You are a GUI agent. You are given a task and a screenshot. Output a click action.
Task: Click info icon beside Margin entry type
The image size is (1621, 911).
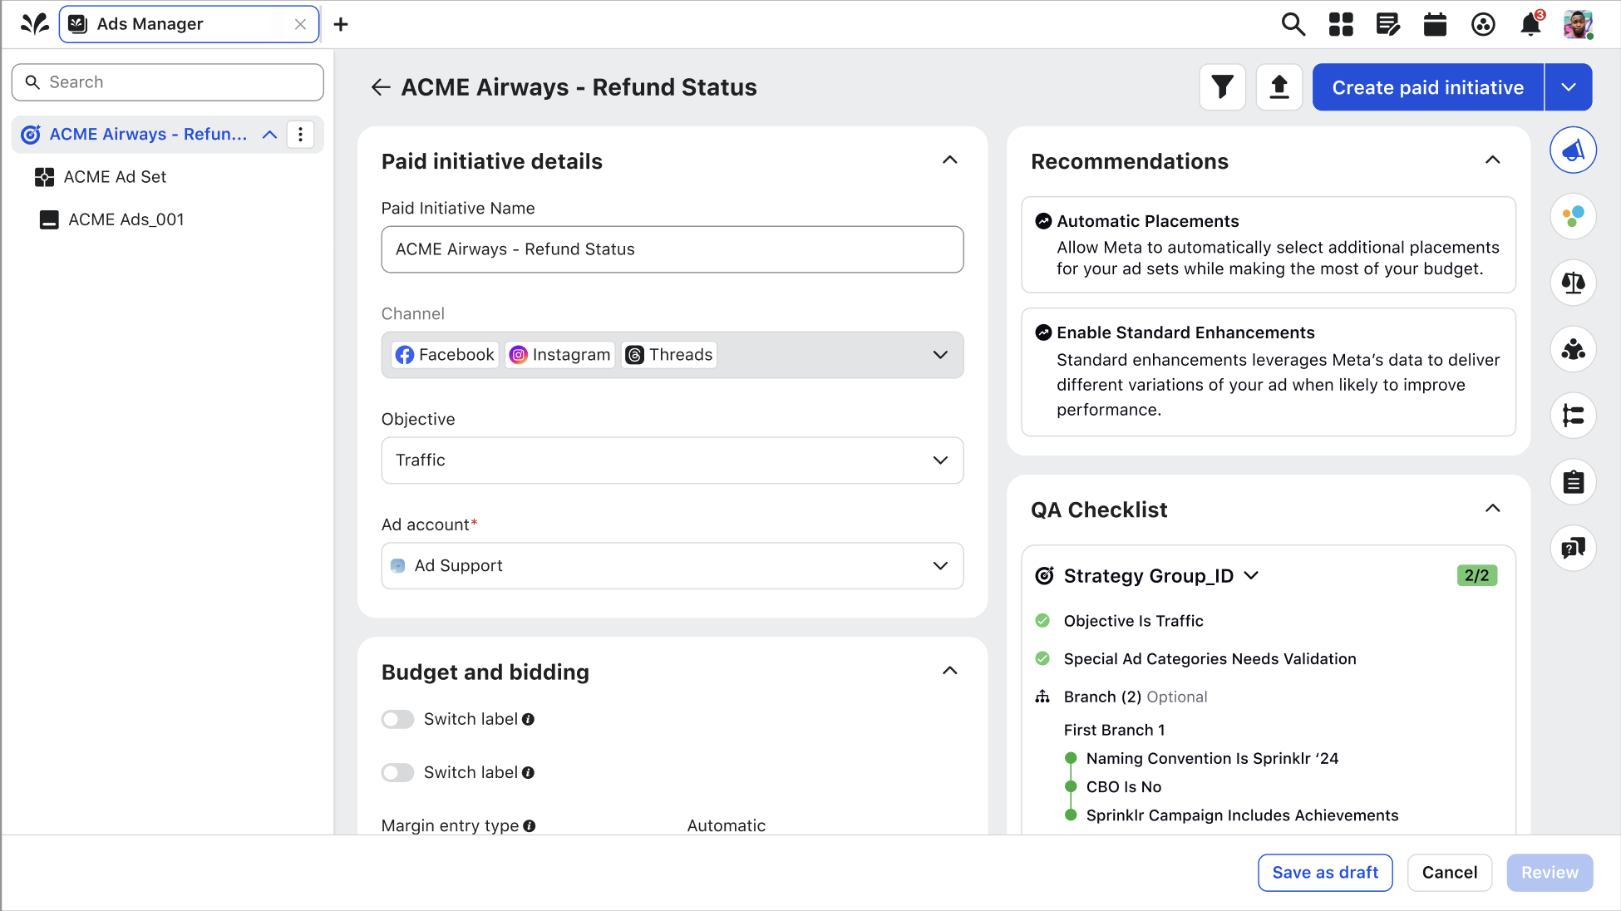click(530, 825)
